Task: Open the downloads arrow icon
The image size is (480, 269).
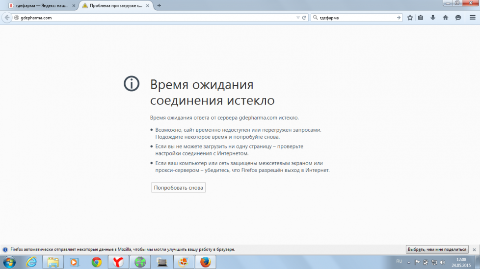Action: coord(433,18)
